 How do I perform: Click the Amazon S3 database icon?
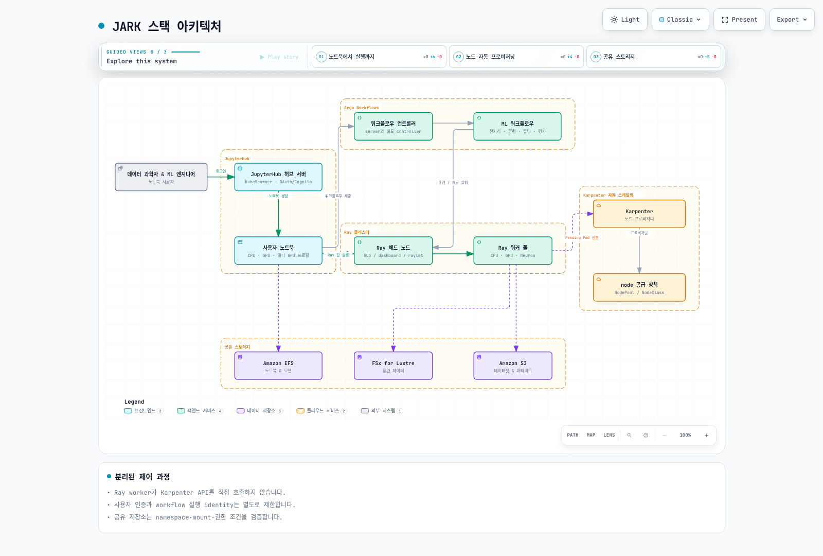pos(479,357)
